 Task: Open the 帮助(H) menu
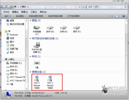(43, 12)
